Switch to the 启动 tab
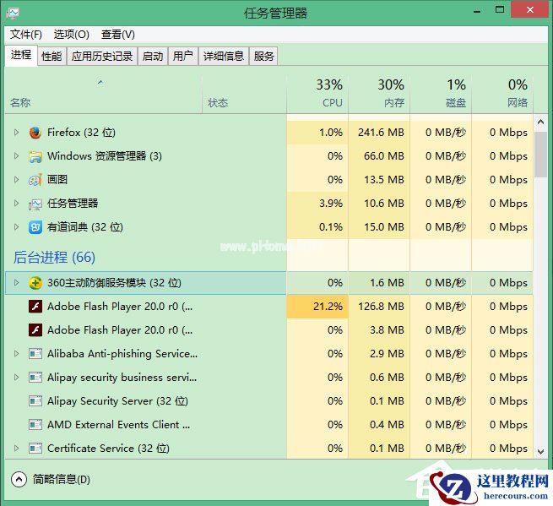 coord(153,56)
